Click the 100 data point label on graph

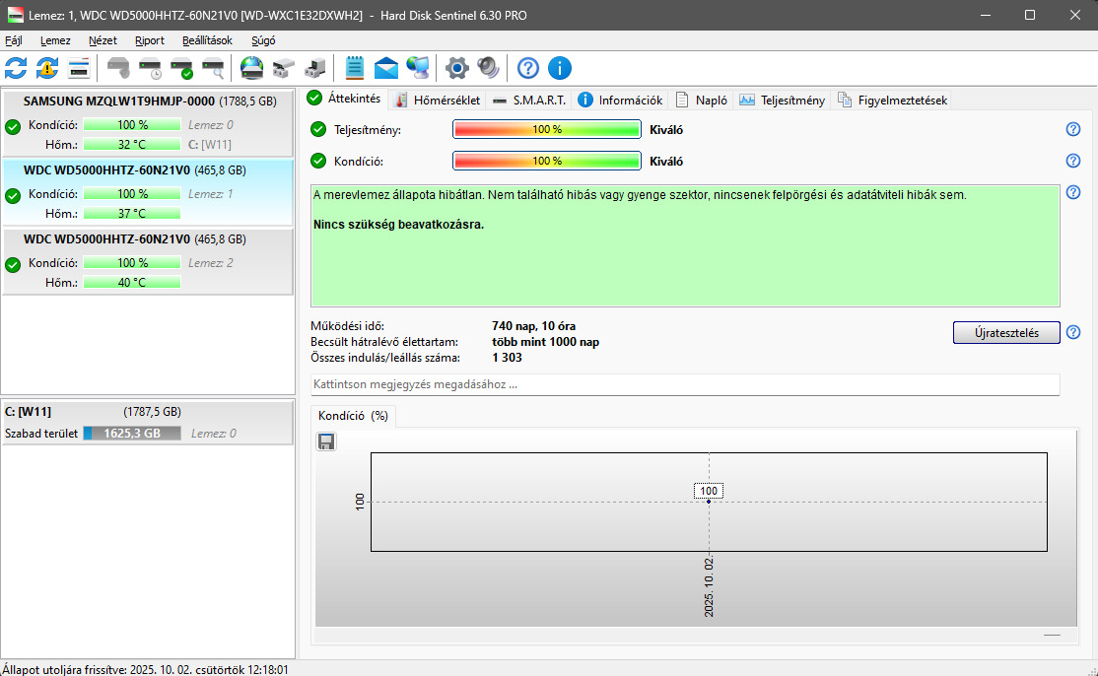click(709, 491)
